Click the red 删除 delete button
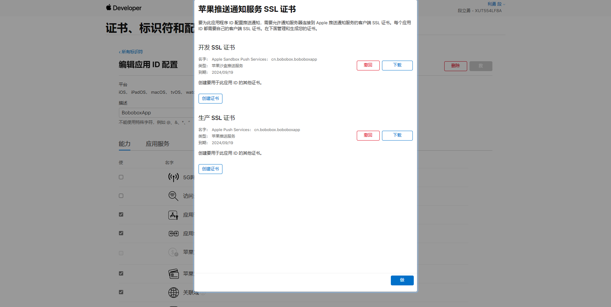 455,66
